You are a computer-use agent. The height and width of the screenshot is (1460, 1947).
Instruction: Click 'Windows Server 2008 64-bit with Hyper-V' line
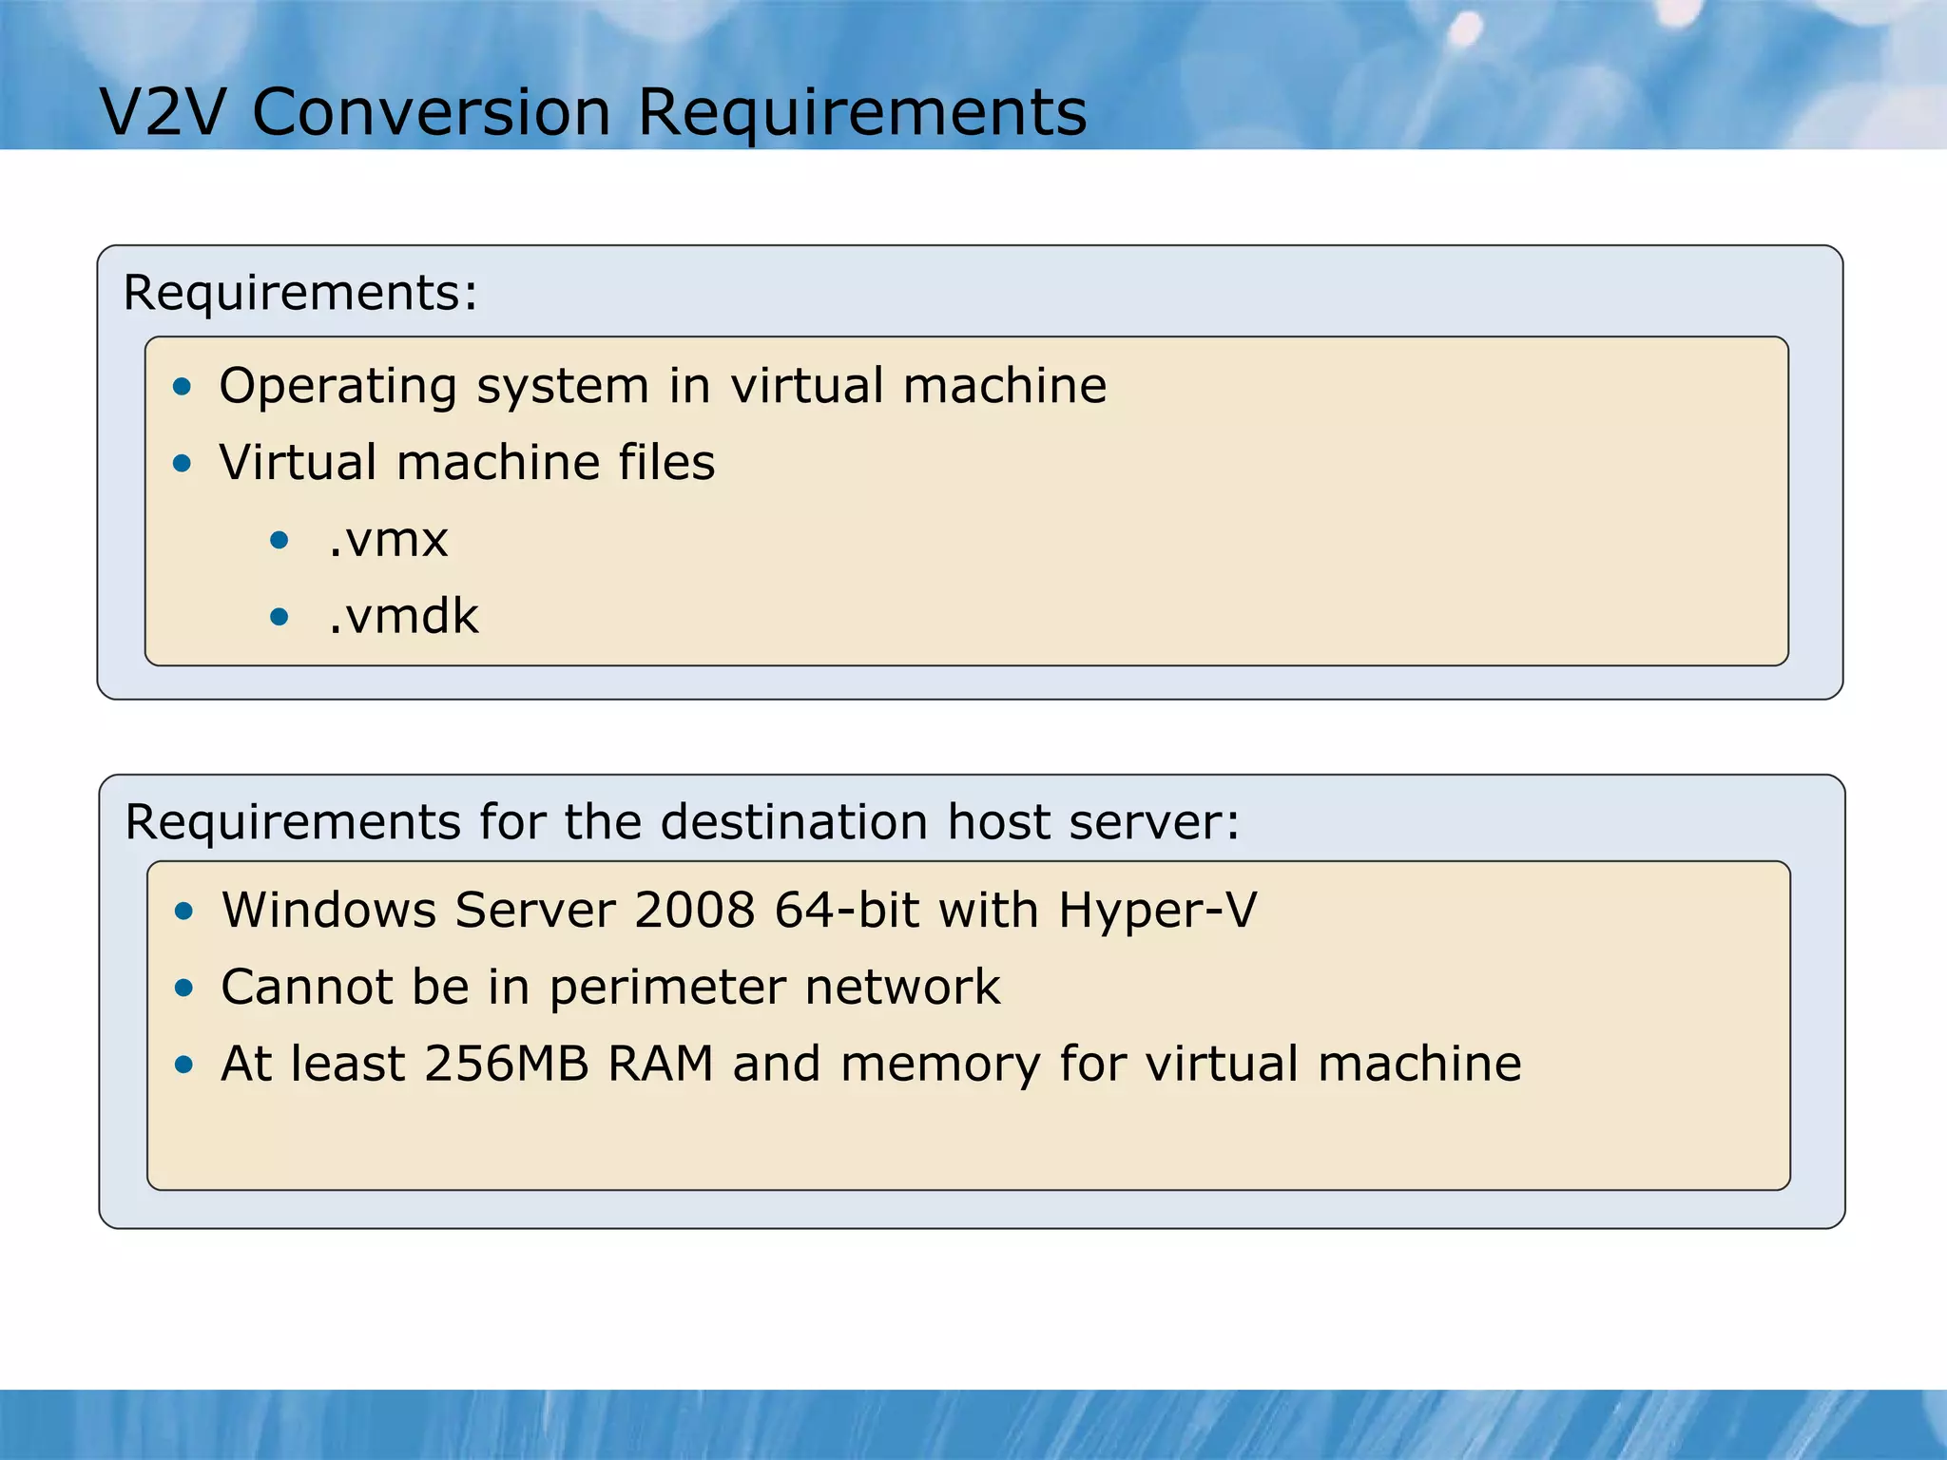[x=739, y=910]
